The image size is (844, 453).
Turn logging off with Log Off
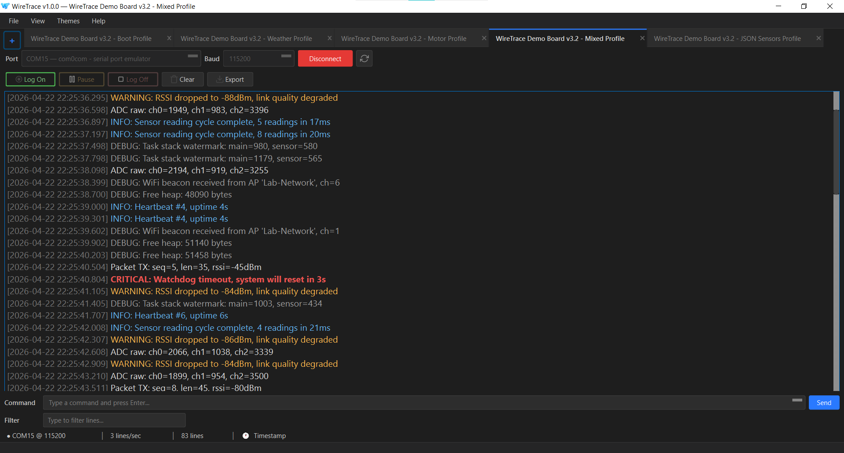pos(133,79)
